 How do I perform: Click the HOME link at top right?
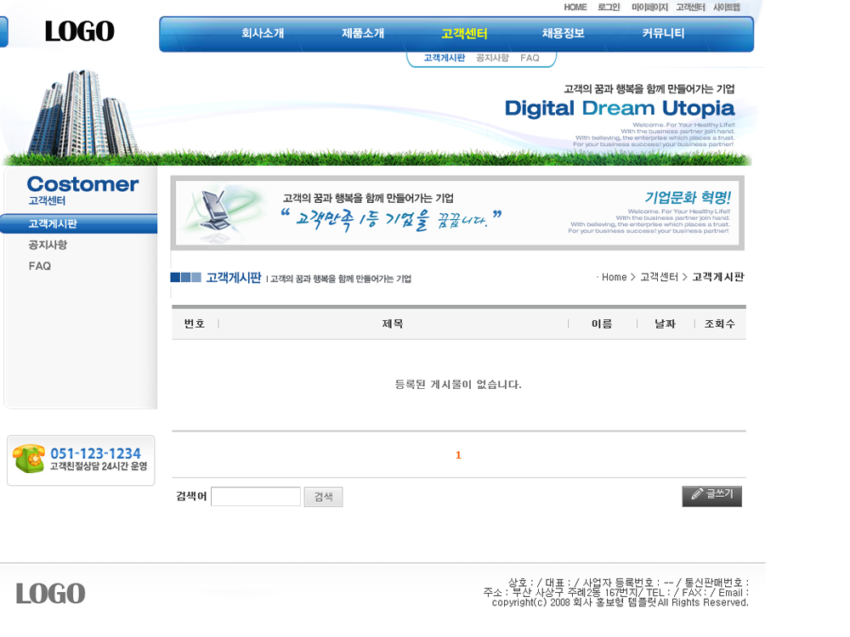tap(575, 8)
